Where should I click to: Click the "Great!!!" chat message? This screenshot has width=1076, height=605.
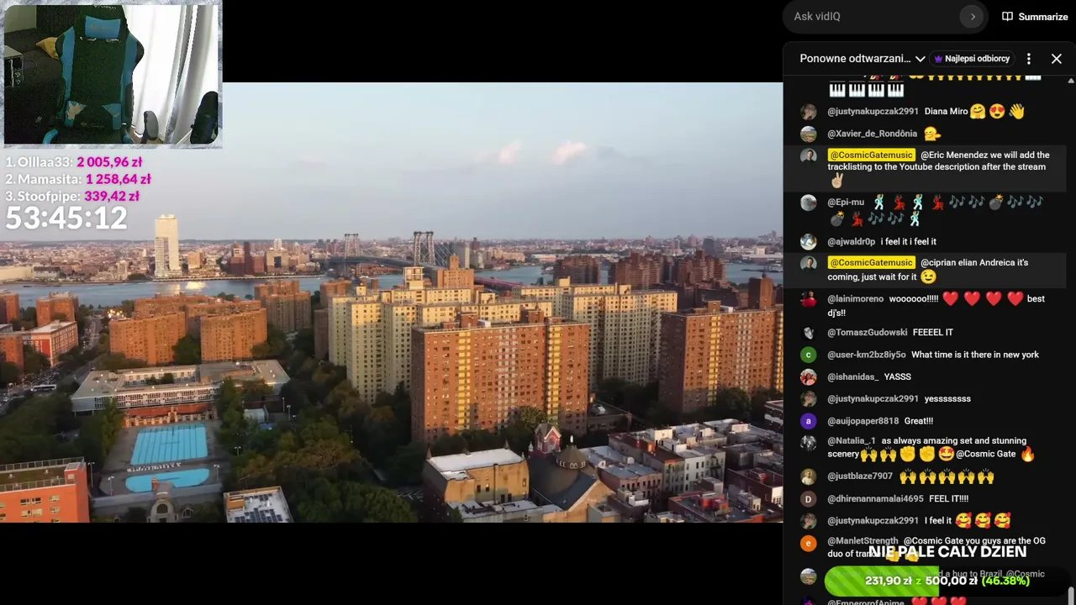tap(919, 421)
